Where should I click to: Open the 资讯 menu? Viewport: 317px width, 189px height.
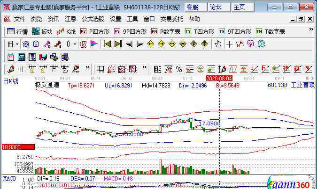54,19
